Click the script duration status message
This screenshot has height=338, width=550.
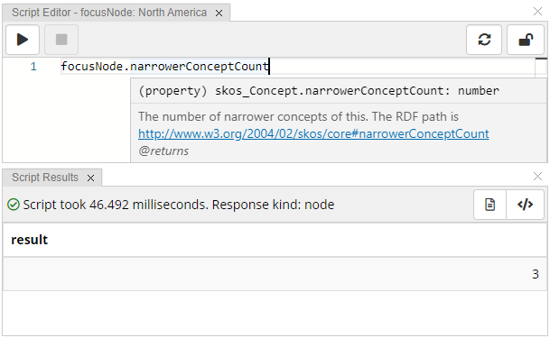coord(179,205)
